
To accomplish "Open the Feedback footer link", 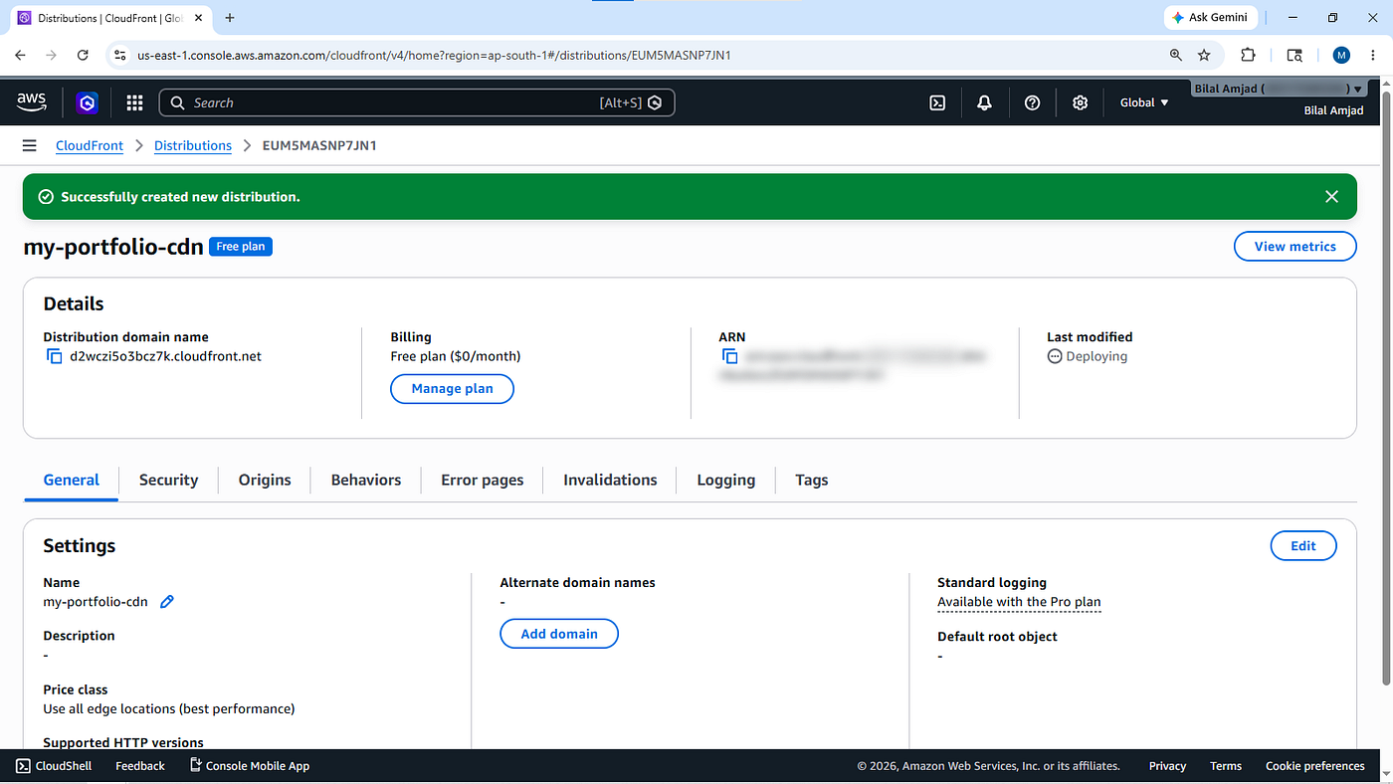I will 140,766.
